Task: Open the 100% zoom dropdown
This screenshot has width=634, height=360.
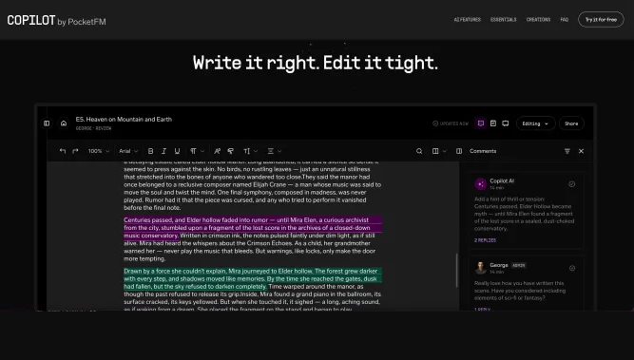Action: click(99, 151)
